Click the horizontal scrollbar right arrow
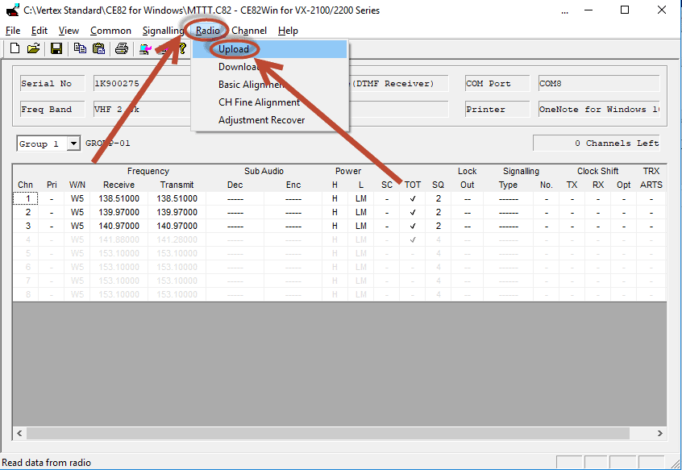Screen dimensions: 682x470 (x=659, y=433)
